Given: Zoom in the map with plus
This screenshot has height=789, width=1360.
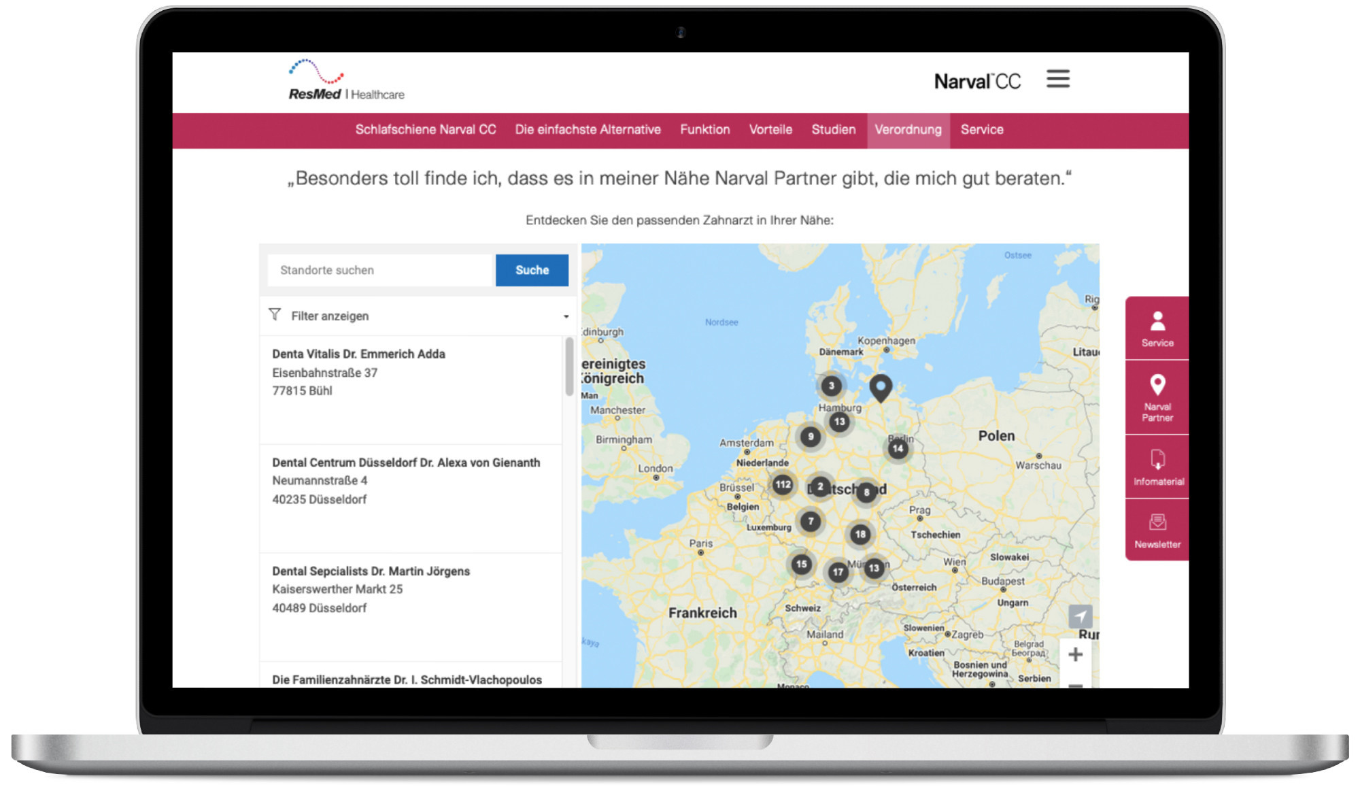Looking at the screenshot, I should click(x=1075, y=654).
